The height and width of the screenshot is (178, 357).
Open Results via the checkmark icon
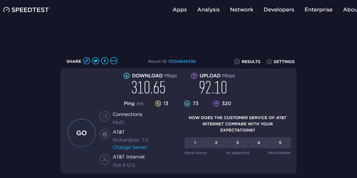pyautogui.click(x=237, y=62)
